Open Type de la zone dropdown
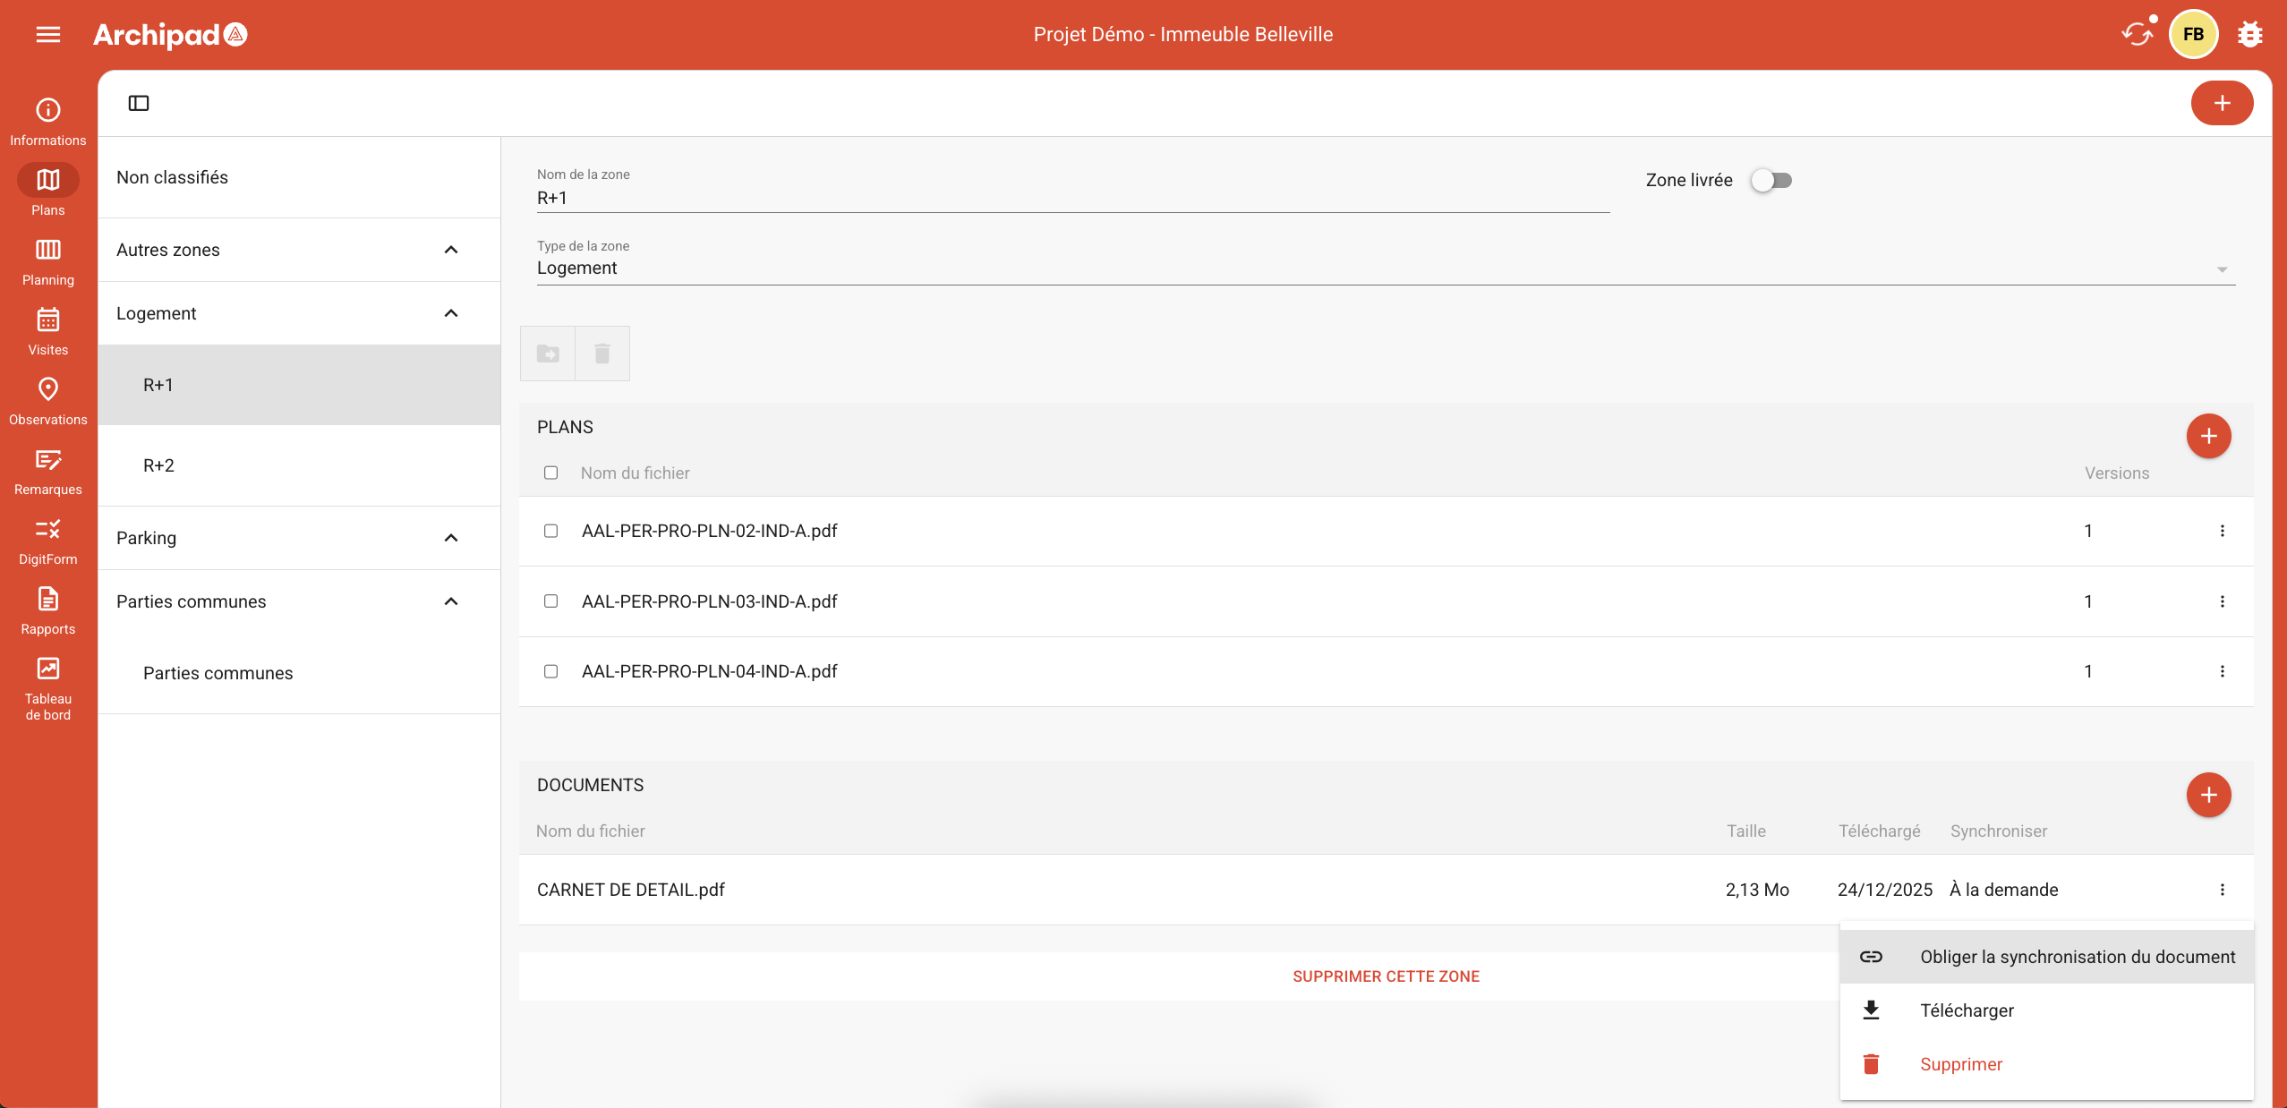This screenshot has height=1108, width=2287. (x=1385, y=268)
